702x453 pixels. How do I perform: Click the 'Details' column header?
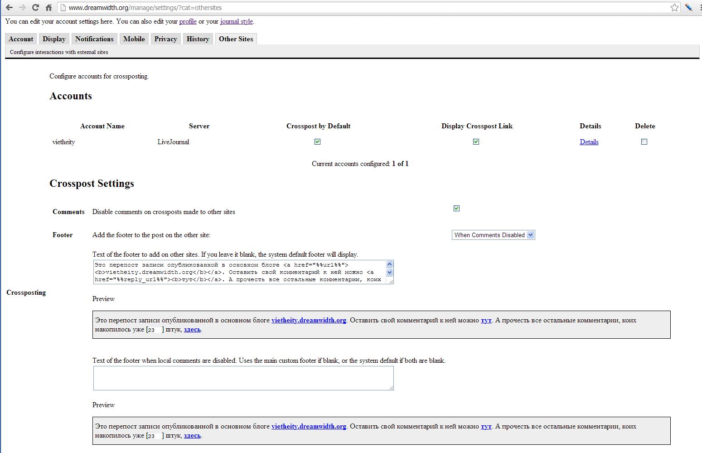591,126
